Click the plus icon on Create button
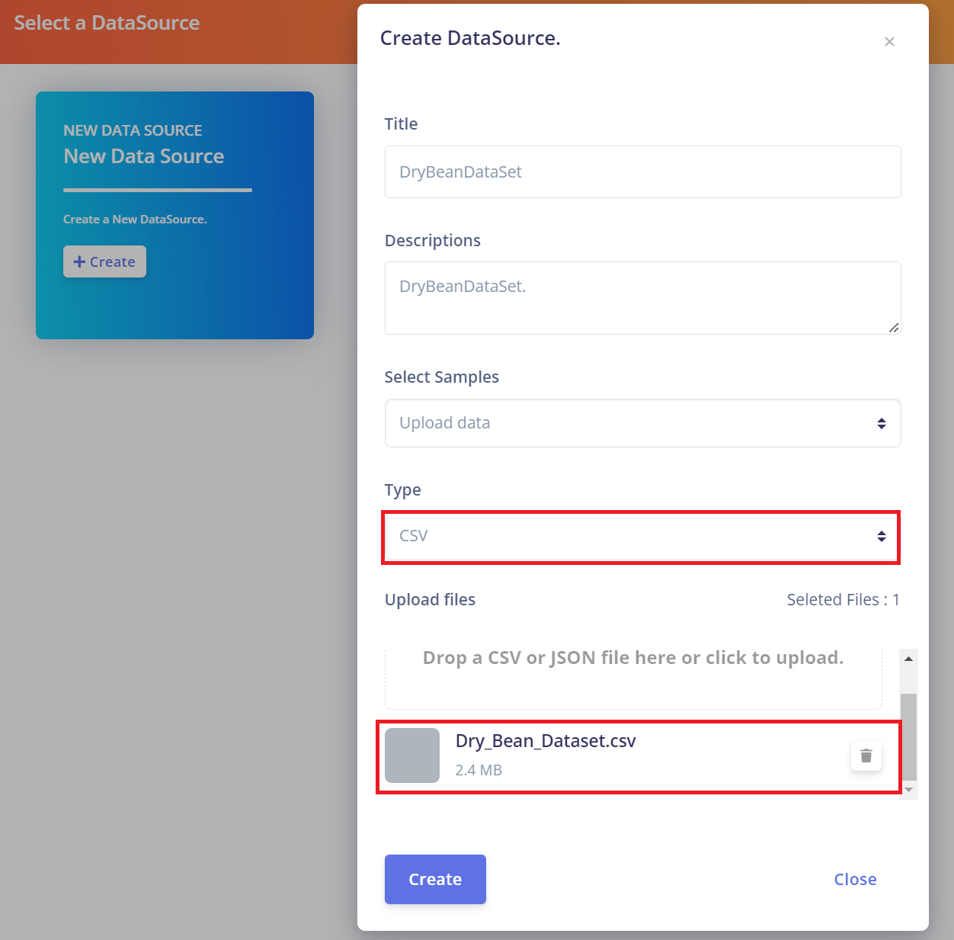954x940 pixels. (79, 261)
